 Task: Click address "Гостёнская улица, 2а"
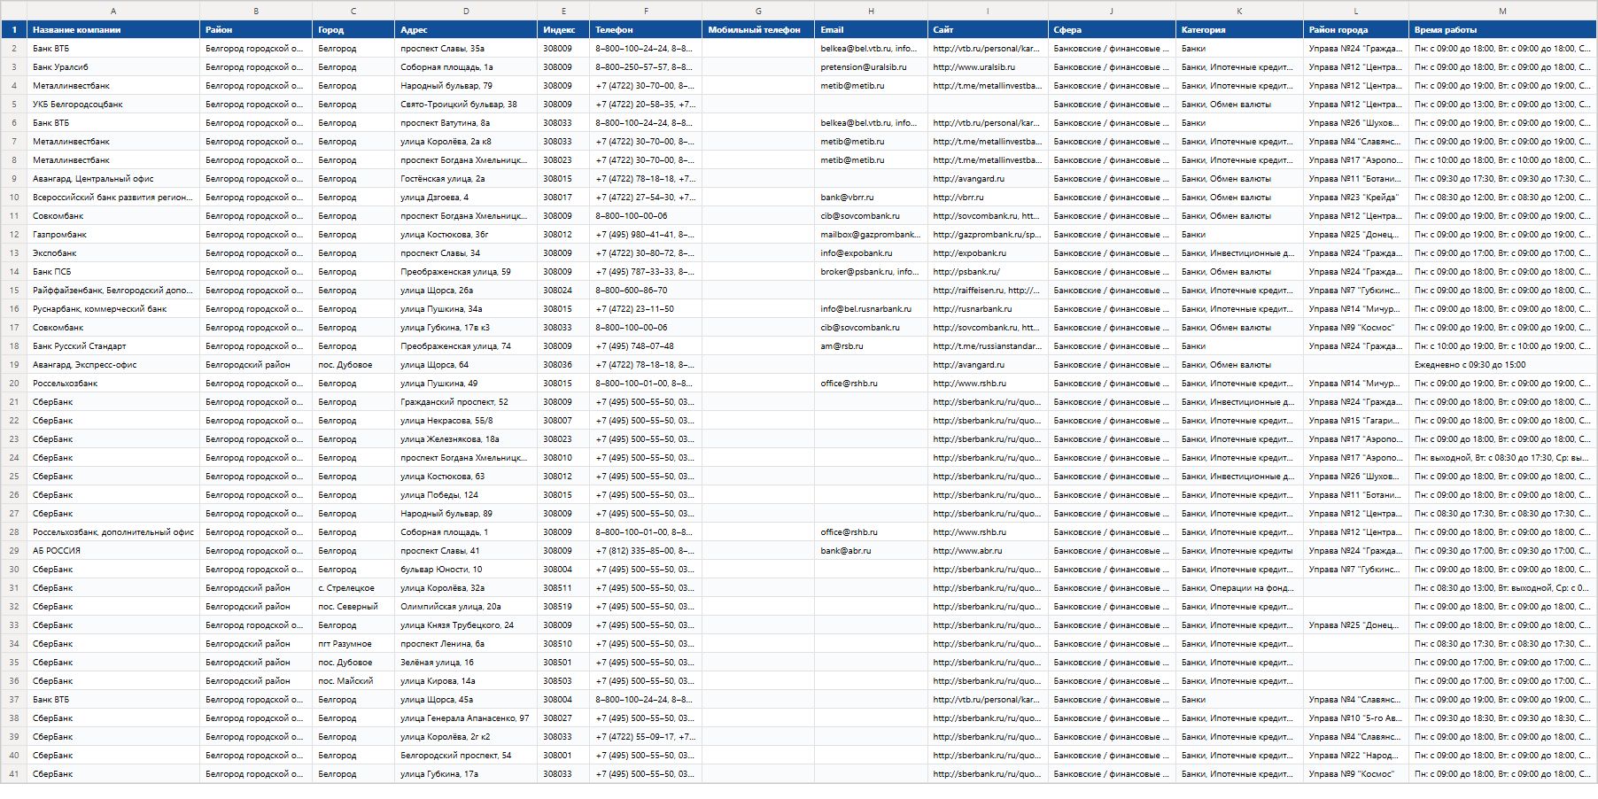point(466,179)
